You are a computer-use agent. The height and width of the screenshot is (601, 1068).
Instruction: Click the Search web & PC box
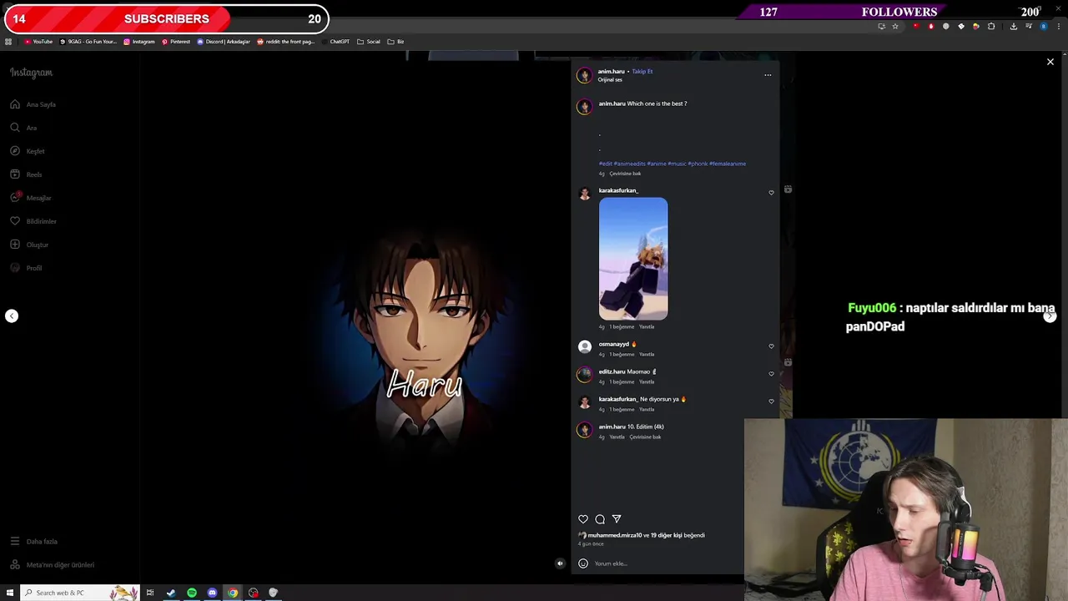[78, 593]
